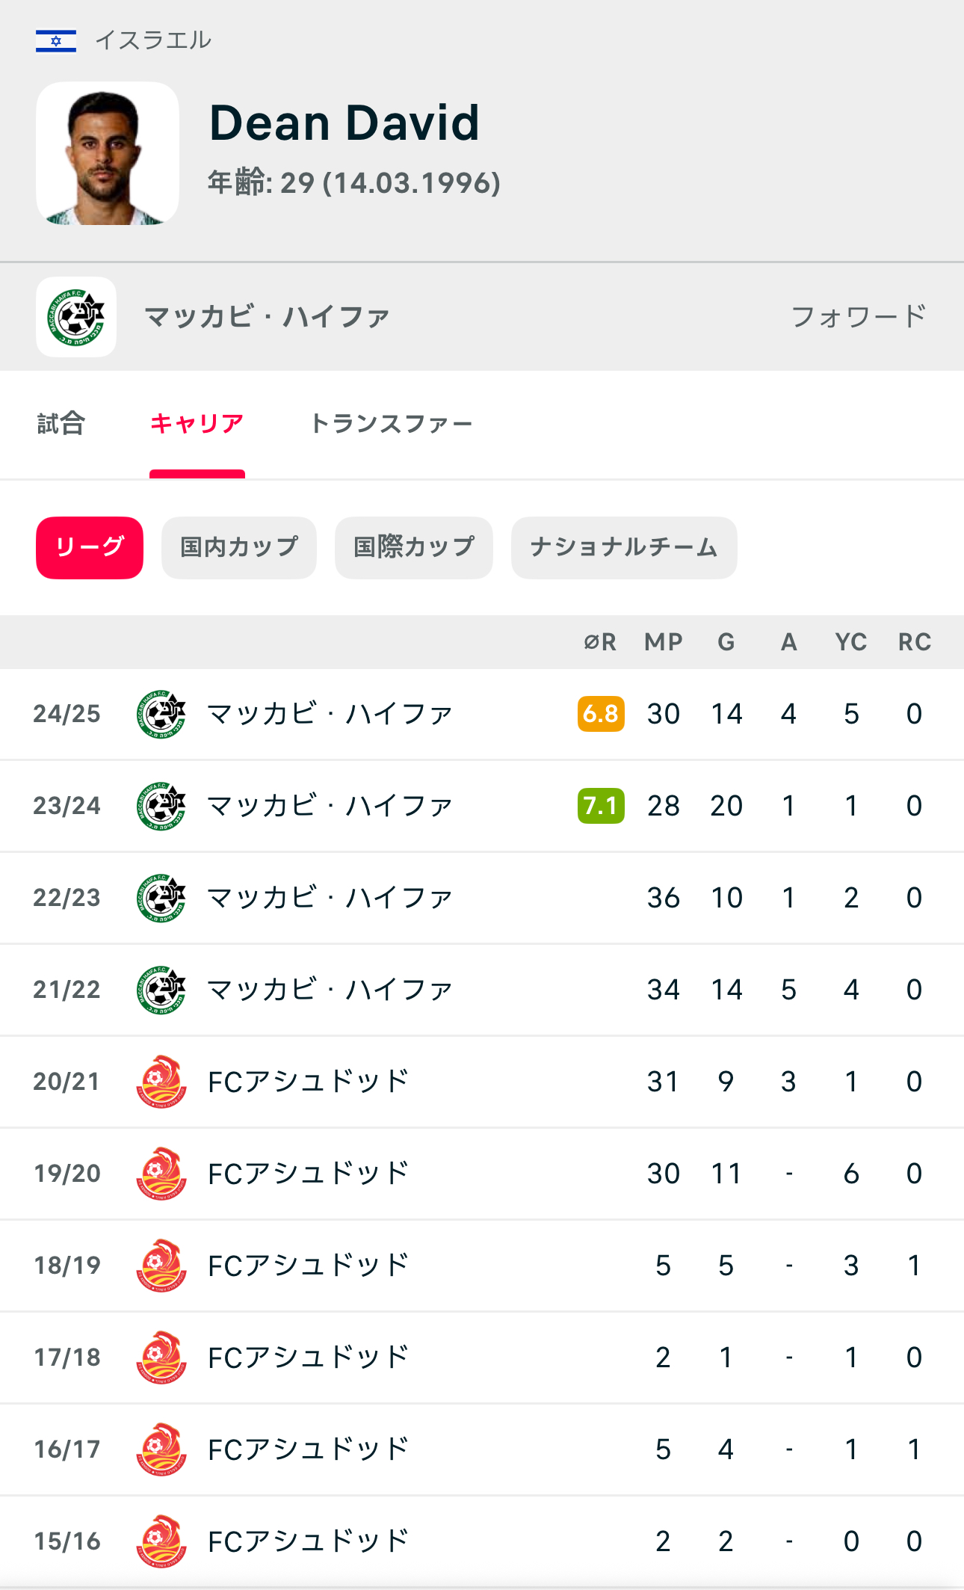The image size is (964, 1590).
Task: Click the FC Ashdod crest in the 15/16 row
Action: point(161,1541)
